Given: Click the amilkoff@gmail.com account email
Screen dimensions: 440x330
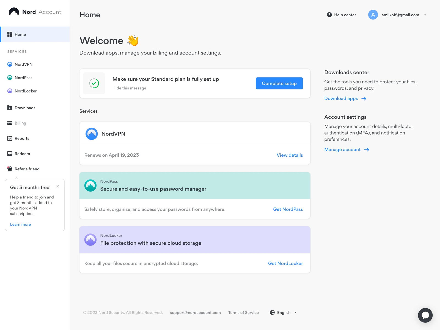Looking at the screenshot, I should point(400,15).
